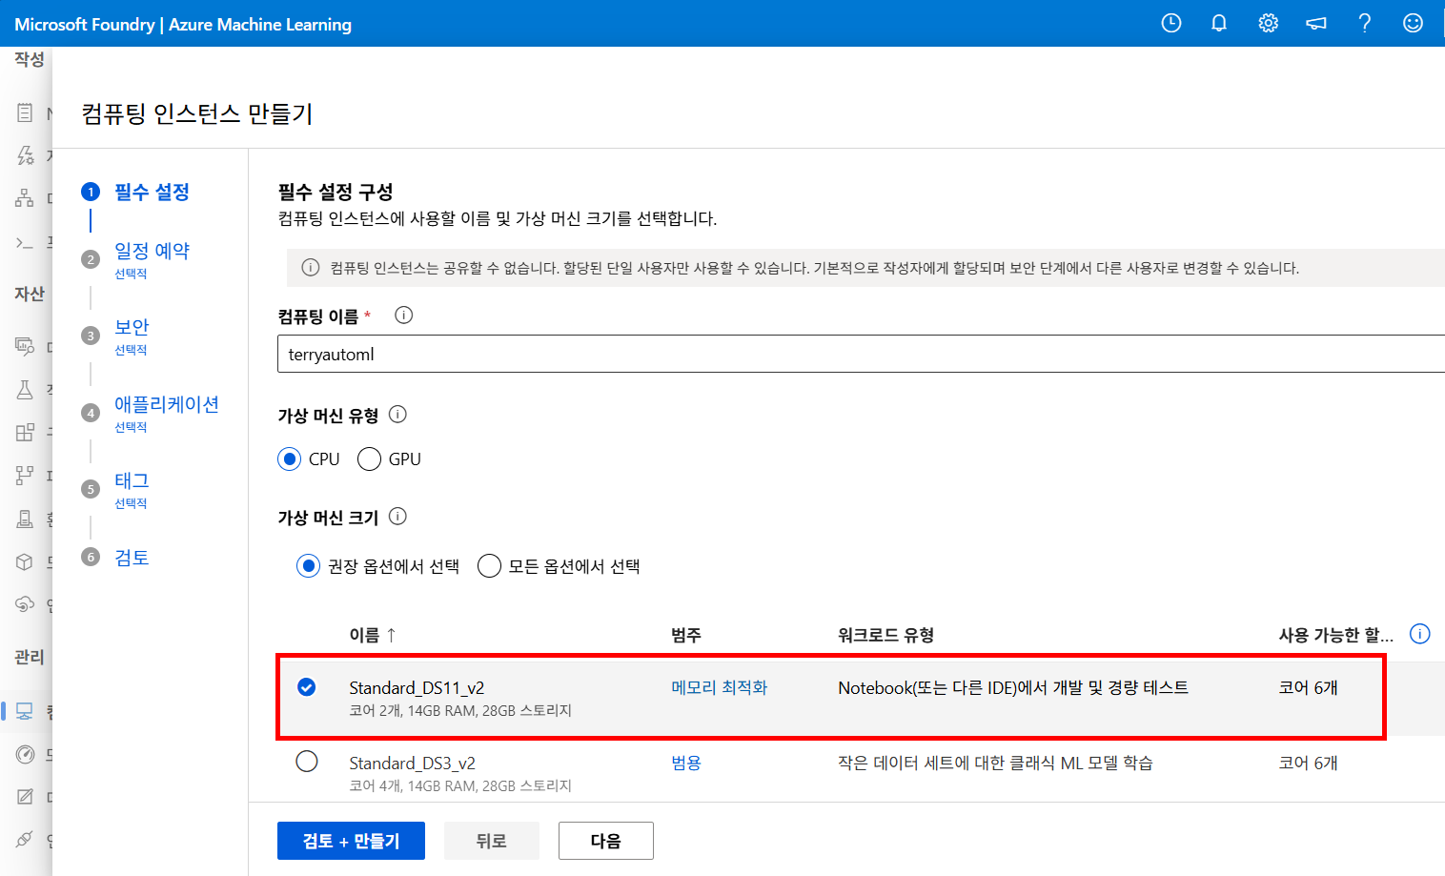Go to step 필수 설정
Image resolution: width=1445 pixels, height=876 pixels.
tap(152, 192)
